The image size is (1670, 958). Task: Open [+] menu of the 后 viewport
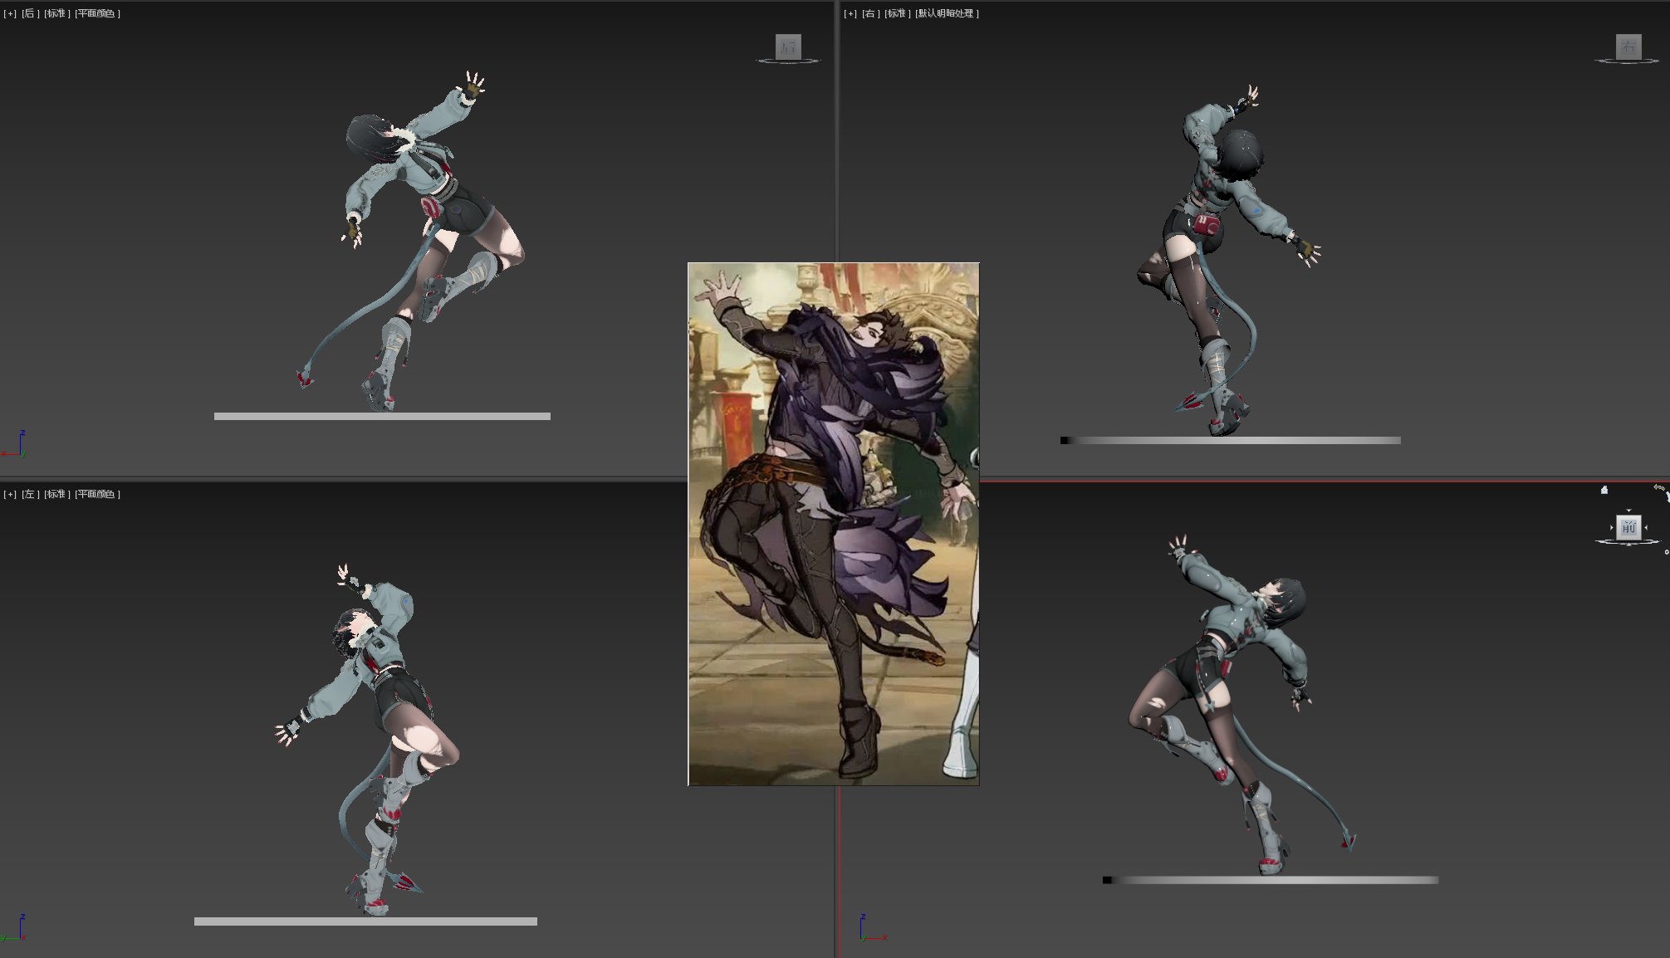click(x=10, y=13)
